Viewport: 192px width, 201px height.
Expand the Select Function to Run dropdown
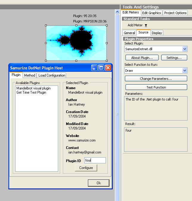(x=185, y=71)
